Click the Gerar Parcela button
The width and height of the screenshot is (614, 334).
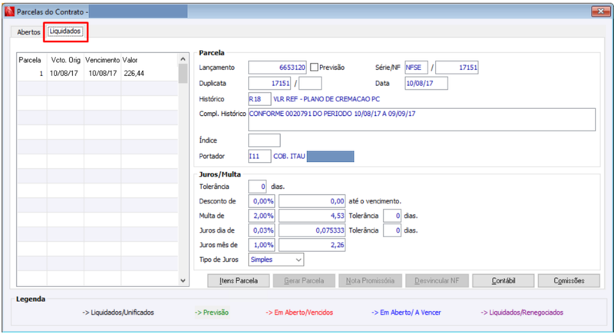(x=304, y=281)
